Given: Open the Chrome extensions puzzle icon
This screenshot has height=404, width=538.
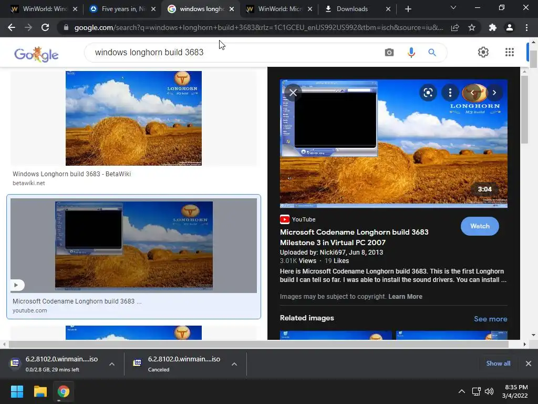Looking at the screenshot, I should (x=493, y=27).
